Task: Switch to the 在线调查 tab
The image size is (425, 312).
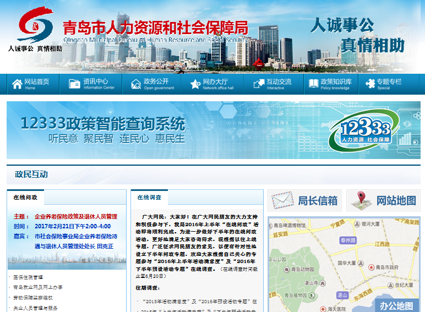Action: coord(149,197)
